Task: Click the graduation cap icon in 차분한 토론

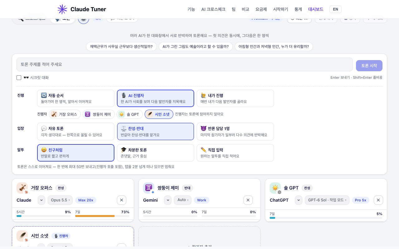Action: [x=124, y=150]
